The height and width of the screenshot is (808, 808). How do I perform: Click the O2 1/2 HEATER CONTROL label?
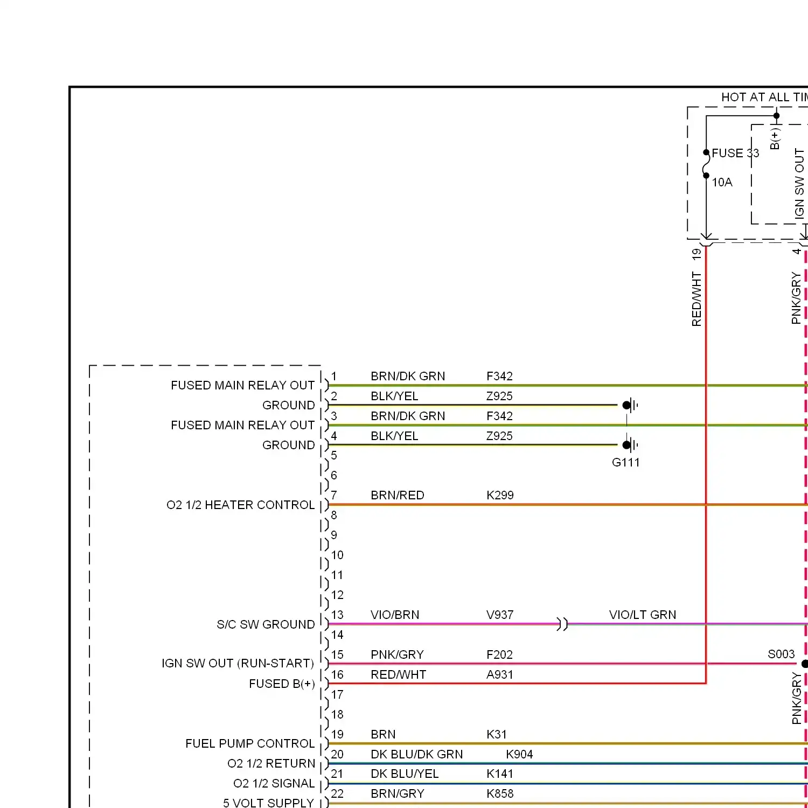click(x=240, y=505)
